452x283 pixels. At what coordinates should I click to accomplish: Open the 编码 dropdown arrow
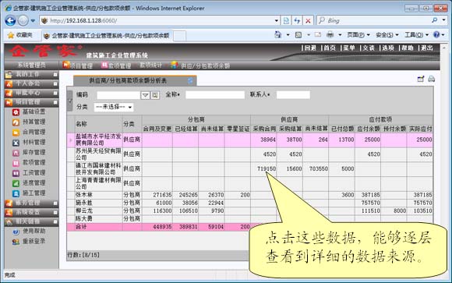[145, 95]
